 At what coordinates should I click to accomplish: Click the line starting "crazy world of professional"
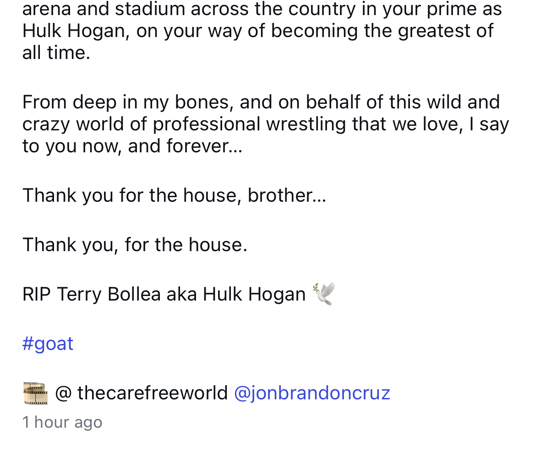click(x=265, y=124)
